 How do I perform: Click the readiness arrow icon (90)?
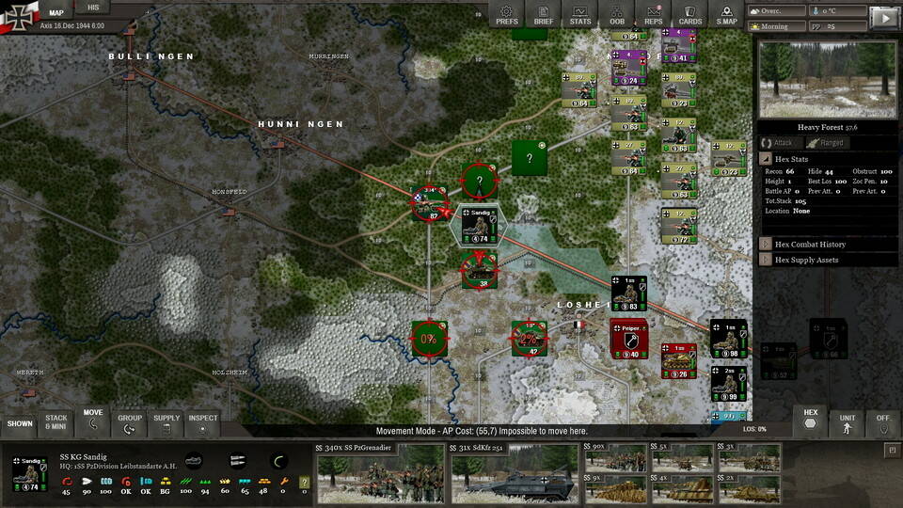87,482
